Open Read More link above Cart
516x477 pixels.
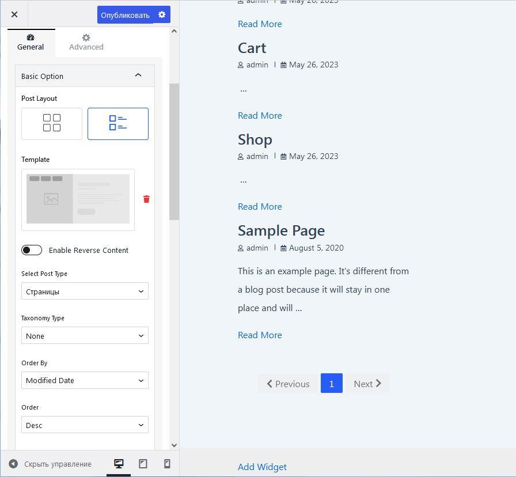click(260, 24)
